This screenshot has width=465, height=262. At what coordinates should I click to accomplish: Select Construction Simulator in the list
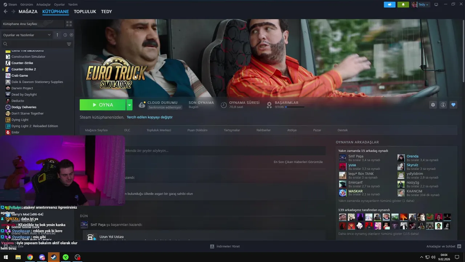[28, 56]
